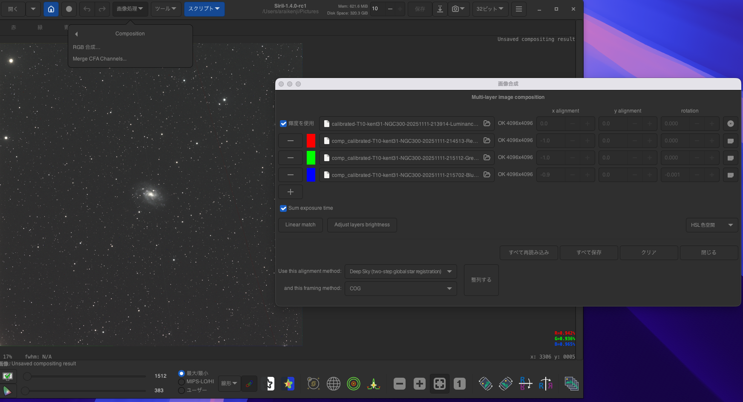Viewport: 743px width, 402px height.
Task: Click the home directory icon
Action: point(51,9)
